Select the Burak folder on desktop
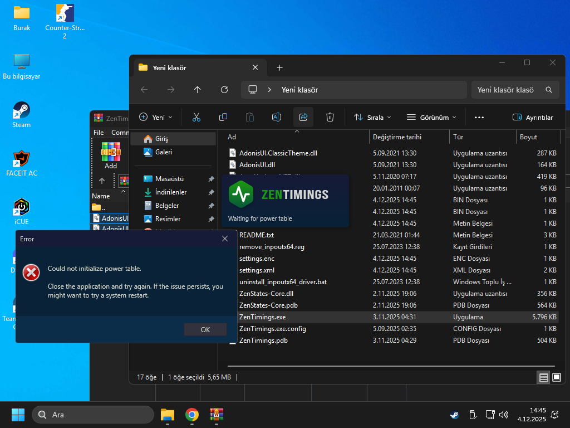The image size is (570, 428). (22, 18)
